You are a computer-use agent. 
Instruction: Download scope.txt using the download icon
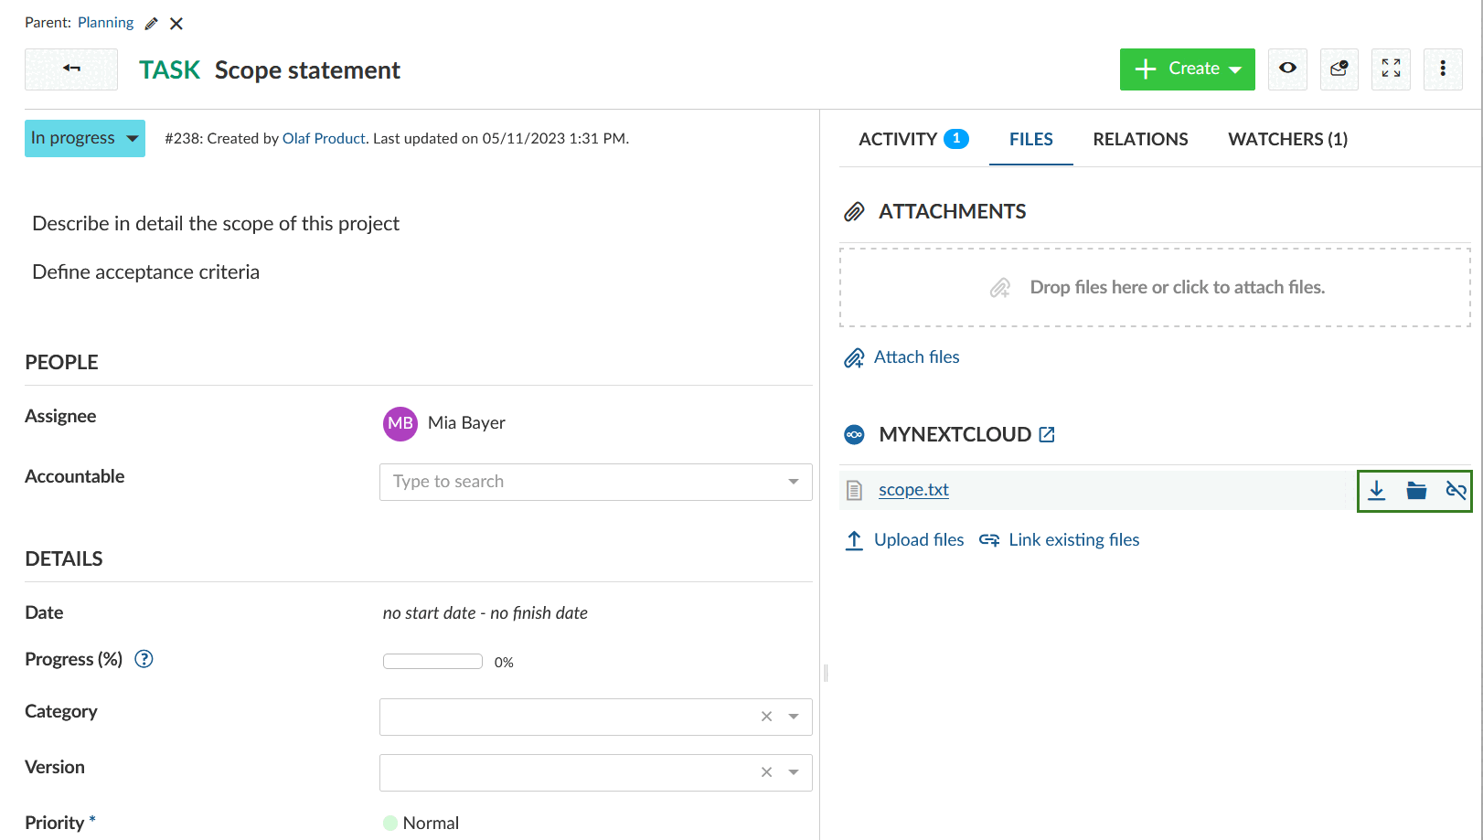1377,490
